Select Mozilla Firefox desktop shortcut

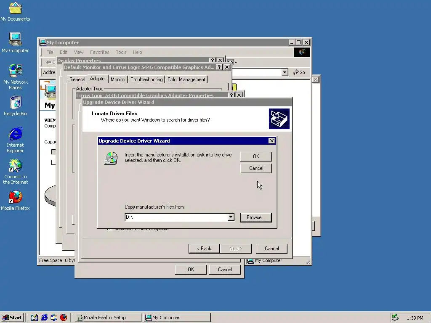coord(15,201)
